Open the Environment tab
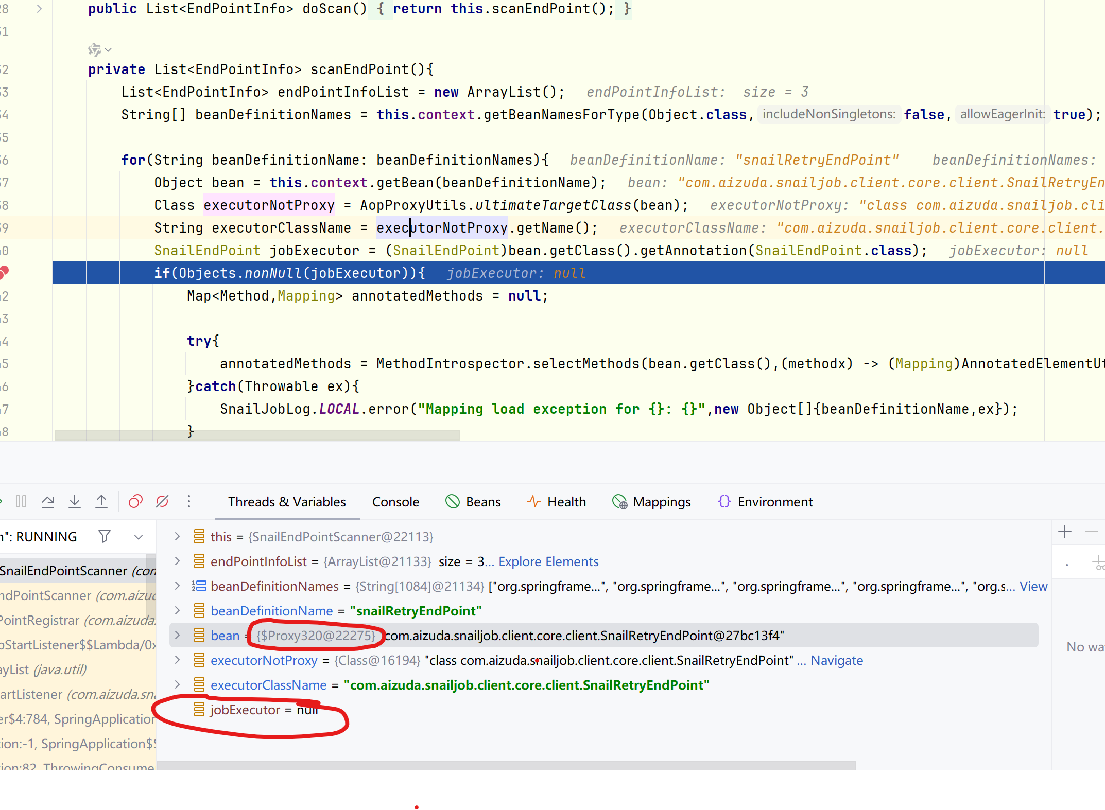This screenshot has width=1105, height=810. (765, 502)
